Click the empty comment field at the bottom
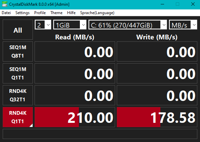The width and height of the screenshot is (200, 142). click(100, 134)
